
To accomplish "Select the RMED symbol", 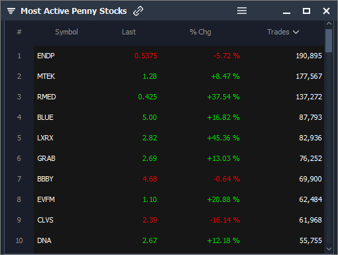I will (x=46, y=97).
